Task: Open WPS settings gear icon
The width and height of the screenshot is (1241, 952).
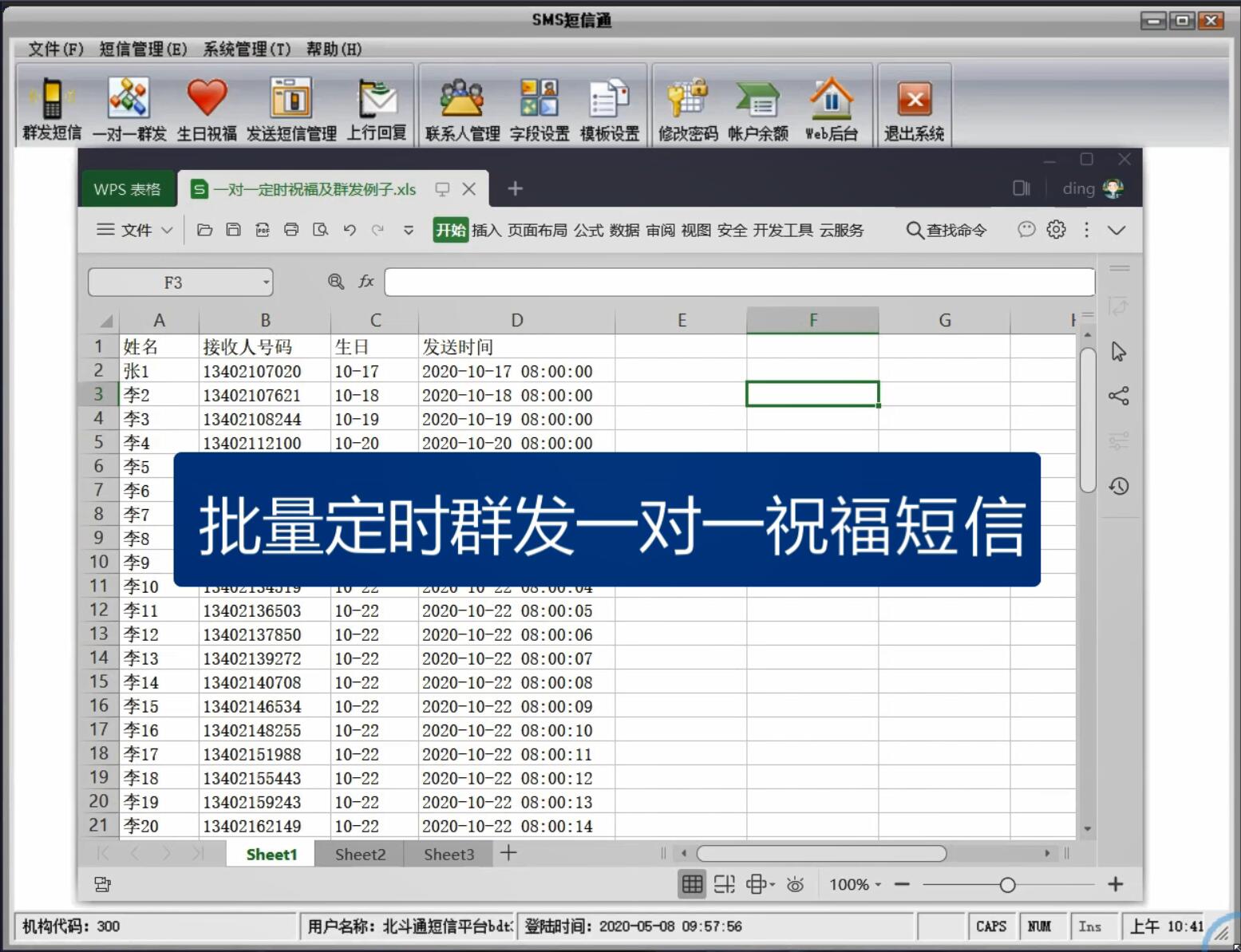Action: (1056, 230)
